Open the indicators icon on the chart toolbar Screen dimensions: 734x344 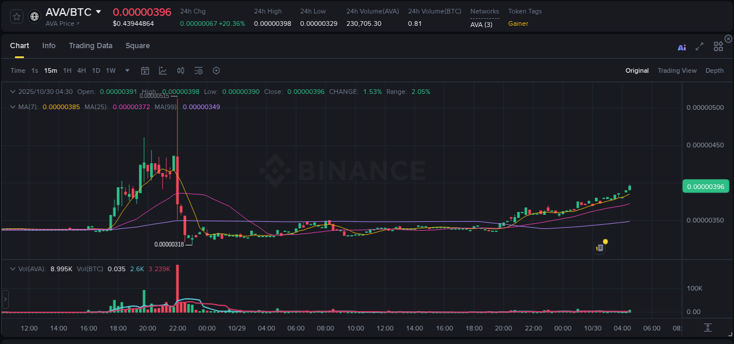click(180, 70)
